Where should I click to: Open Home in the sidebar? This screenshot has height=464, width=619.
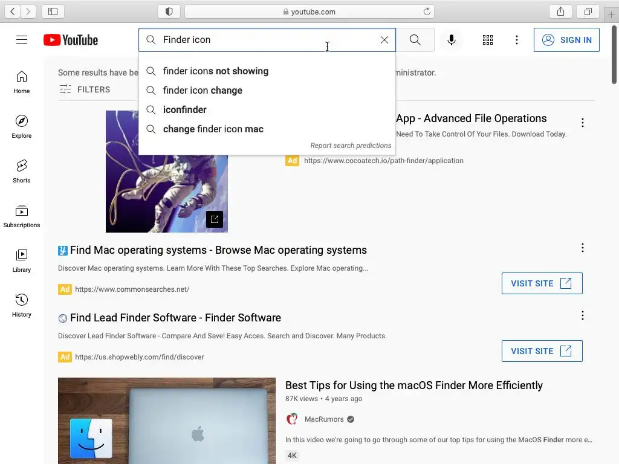click(22, 82)
